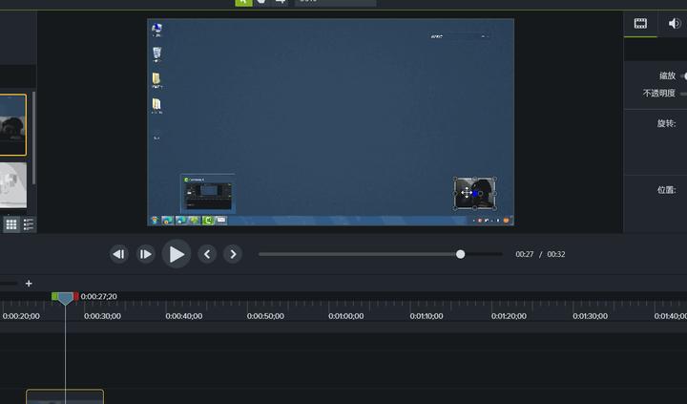Select the highlighted webcam clip in media bin

[x=12, y=125]
